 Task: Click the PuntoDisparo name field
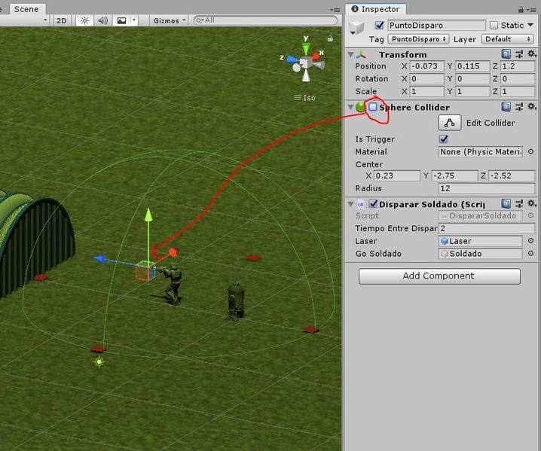[x=436, y=25]
